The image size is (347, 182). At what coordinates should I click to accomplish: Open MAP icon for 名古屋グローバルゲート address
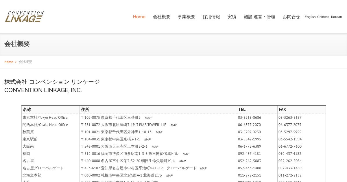pyautogui.click(x=203, y=168)
